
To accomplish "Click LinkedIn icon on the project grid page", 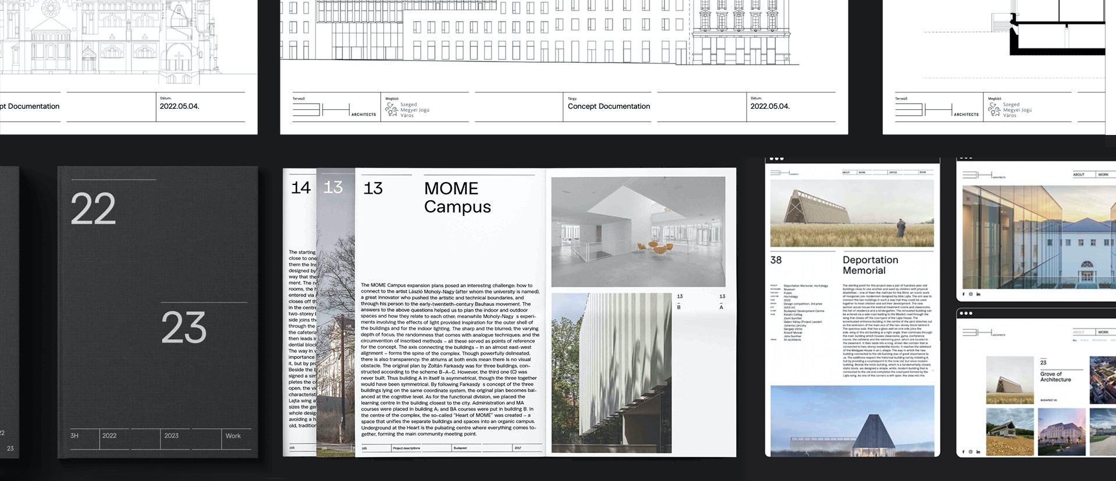I will point(978,451).
